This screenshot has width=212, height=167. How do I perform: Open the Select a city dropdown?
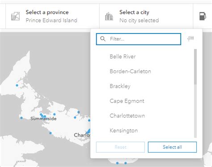pos(146,16)
